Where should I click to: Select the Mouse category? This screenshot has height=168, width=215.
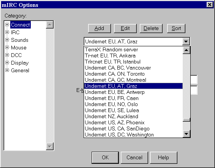[x=19, y=48]
